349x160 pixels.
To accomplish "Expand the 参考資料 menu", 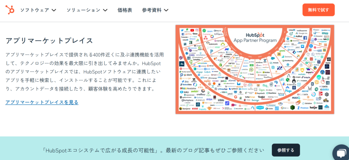I will coord(155,10).
